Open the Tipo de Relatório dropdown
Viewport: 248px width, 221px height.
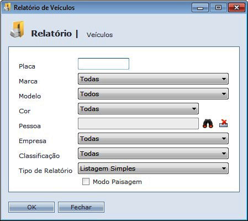pyautogui.click(x=153, y=169)
